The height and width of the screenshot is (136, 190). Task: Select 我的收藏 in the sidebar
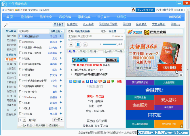pyautogui.click(x=11, y=45)
